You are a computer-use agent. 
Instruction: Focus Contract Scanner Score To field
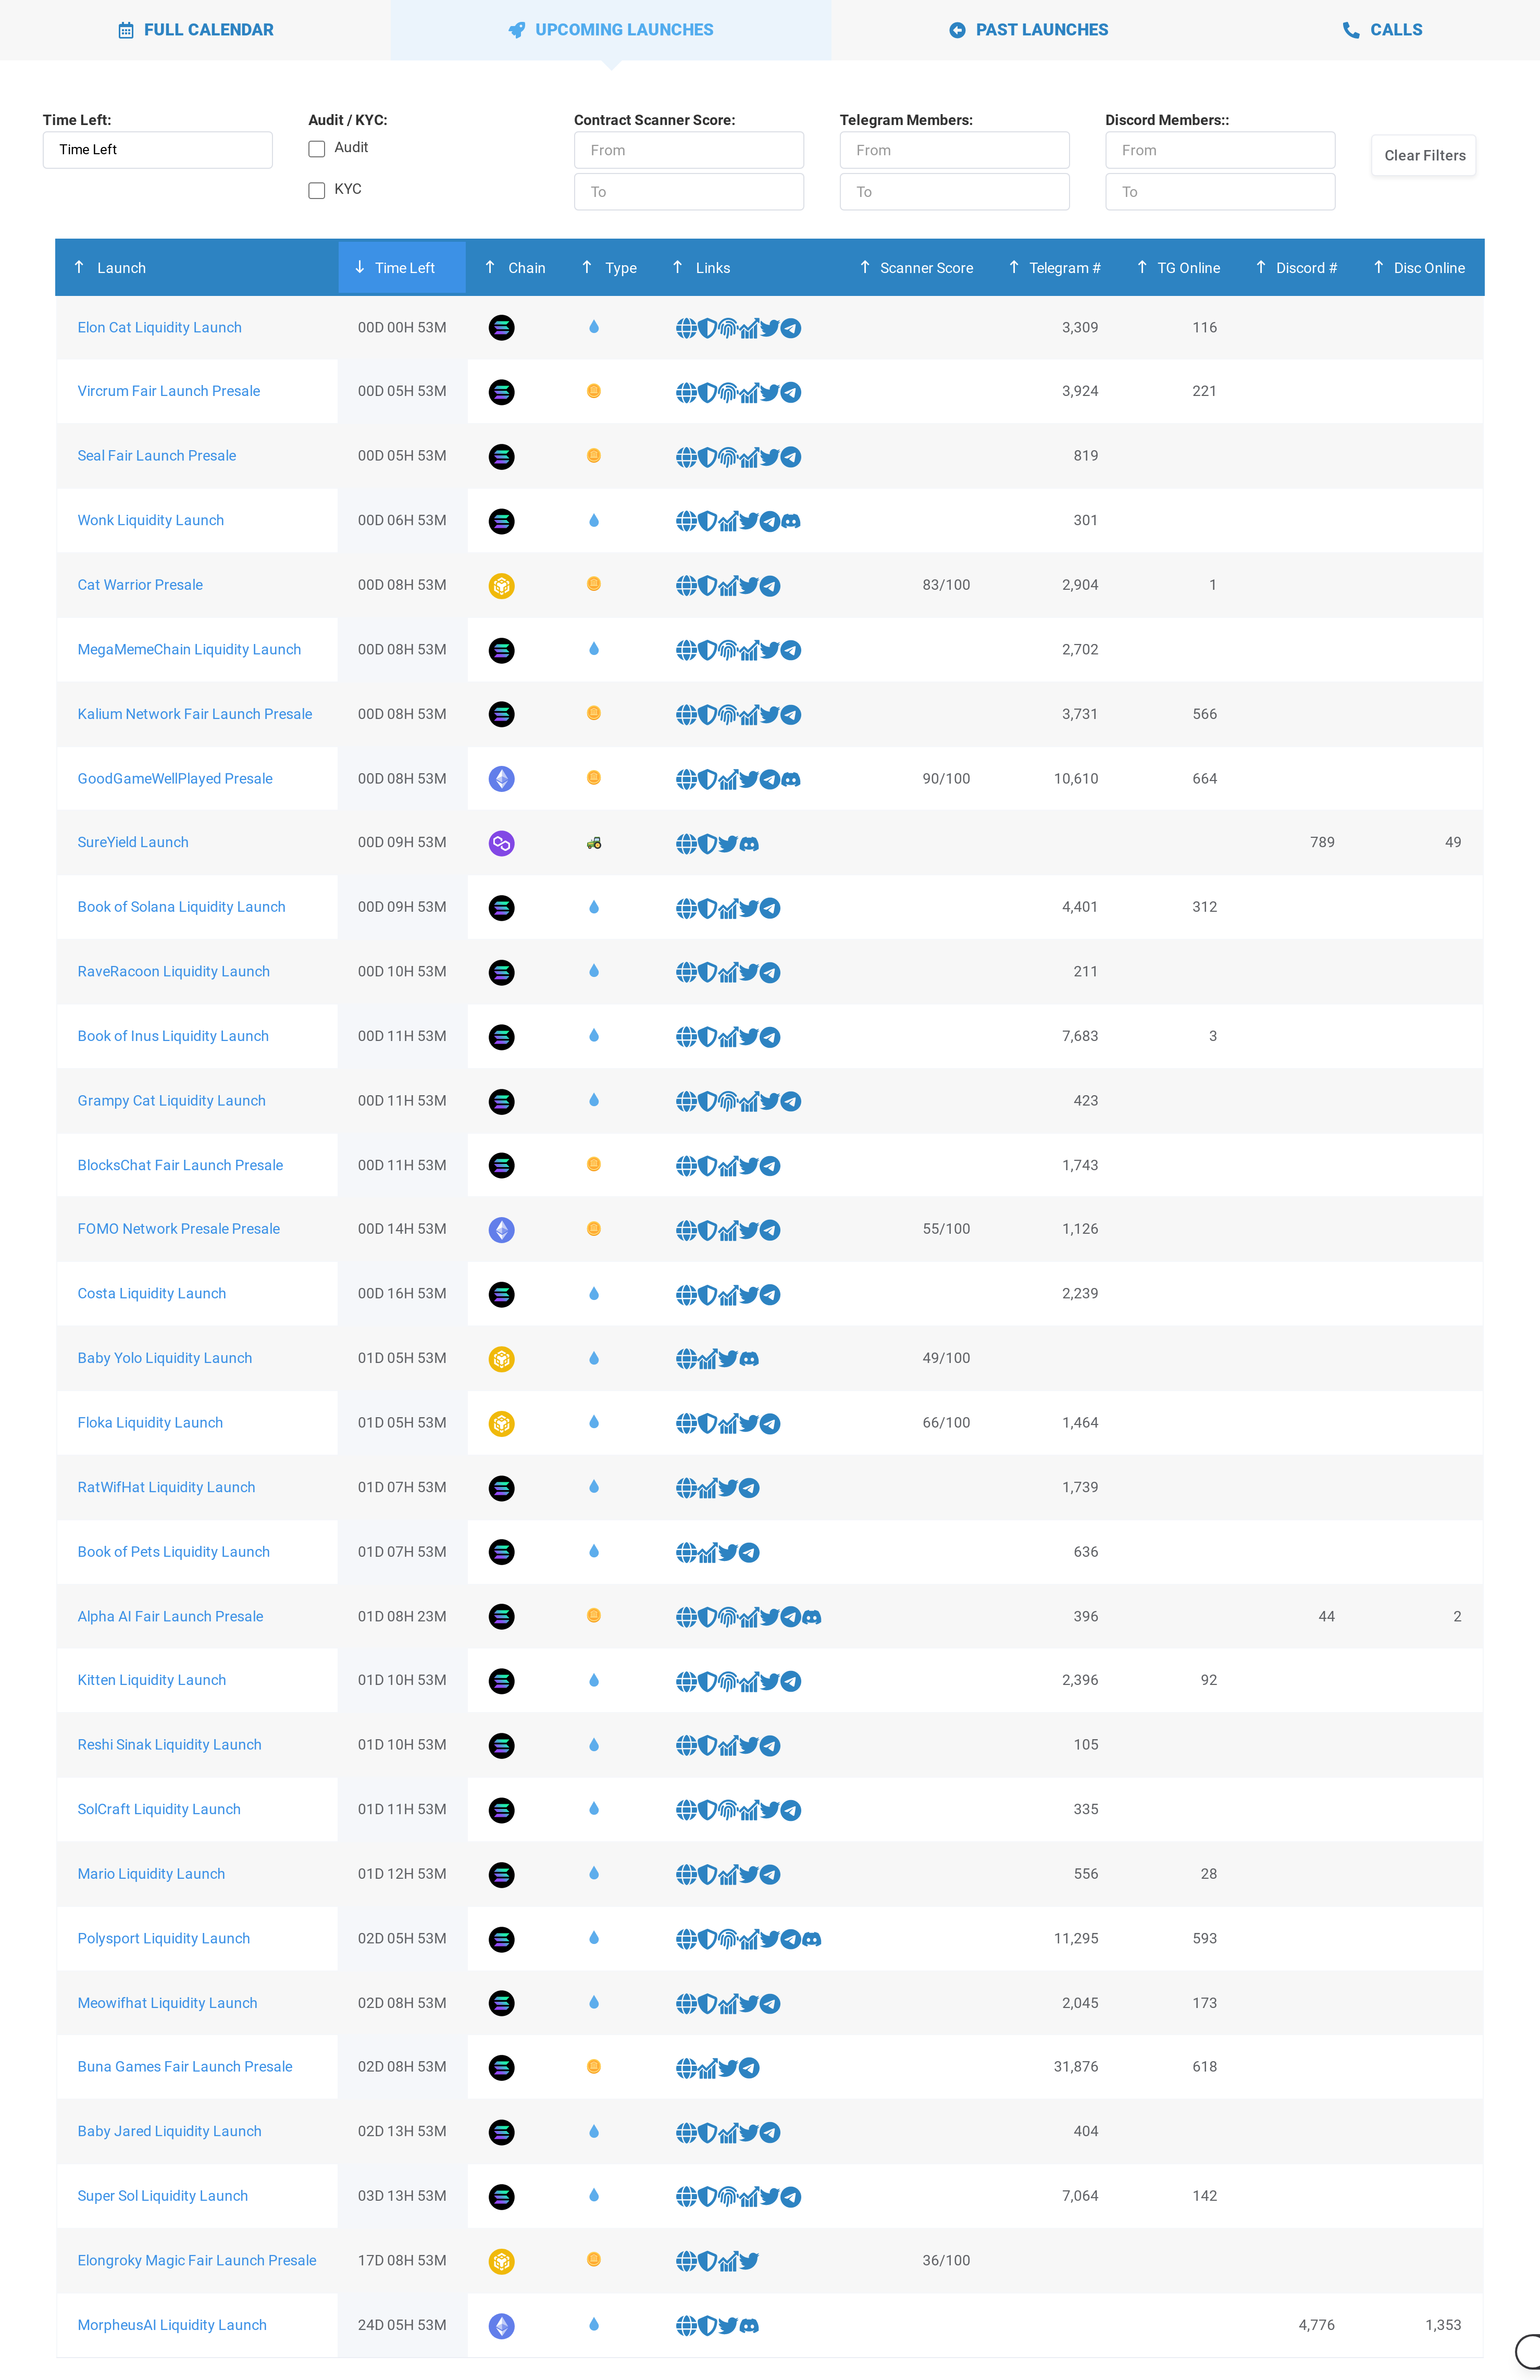tap(689, 192)
